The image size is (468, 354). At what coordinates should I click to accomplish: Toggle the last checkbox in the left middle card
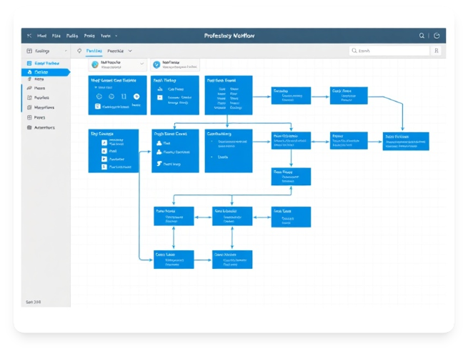(104, 167)
